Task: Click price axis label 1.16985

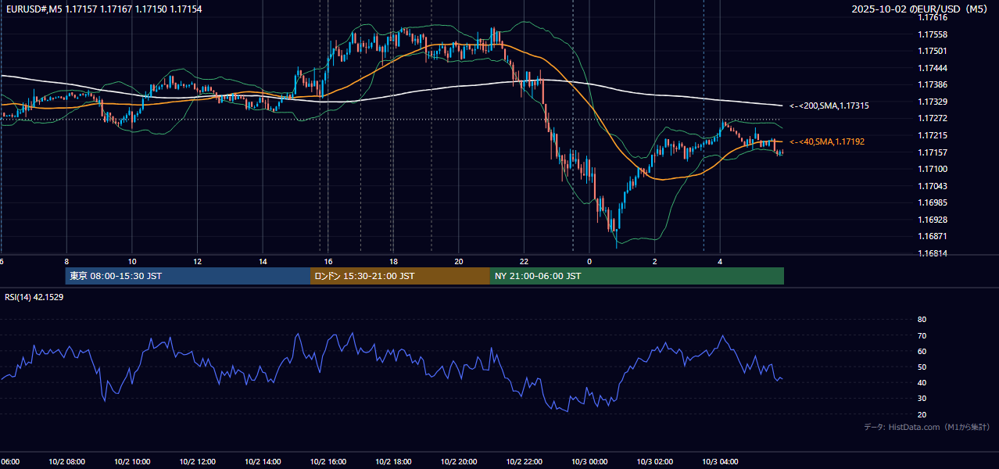Action: pyautogui.click(x=933, y=202)
